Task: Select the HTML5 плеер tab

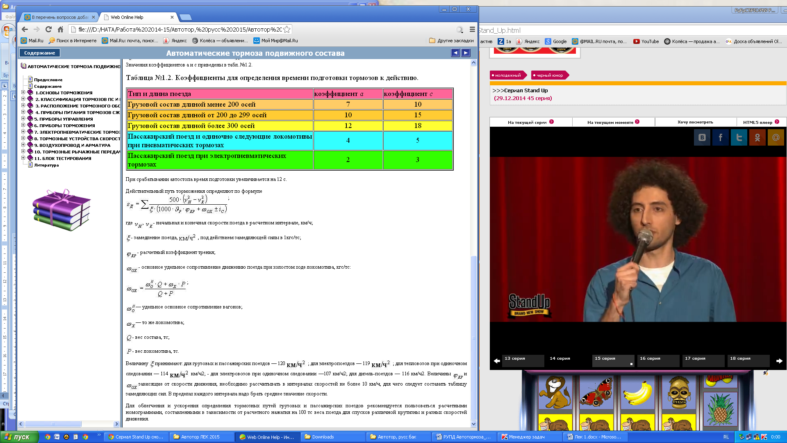Action: pyautogui.click(x=757, y=122)
